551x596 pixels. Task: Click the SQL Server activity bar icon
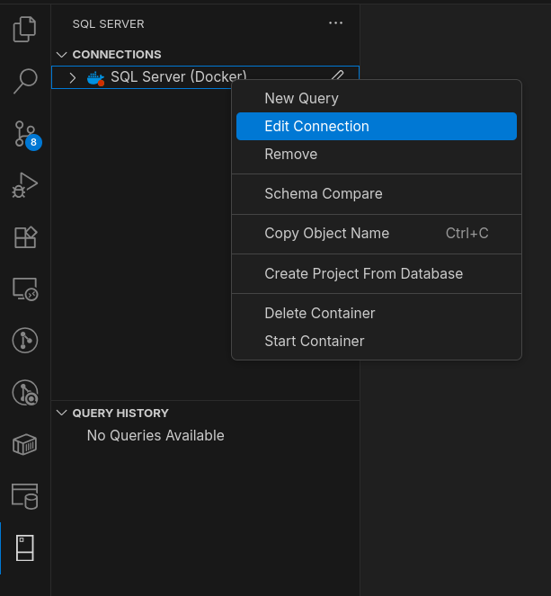coord(25,547)
